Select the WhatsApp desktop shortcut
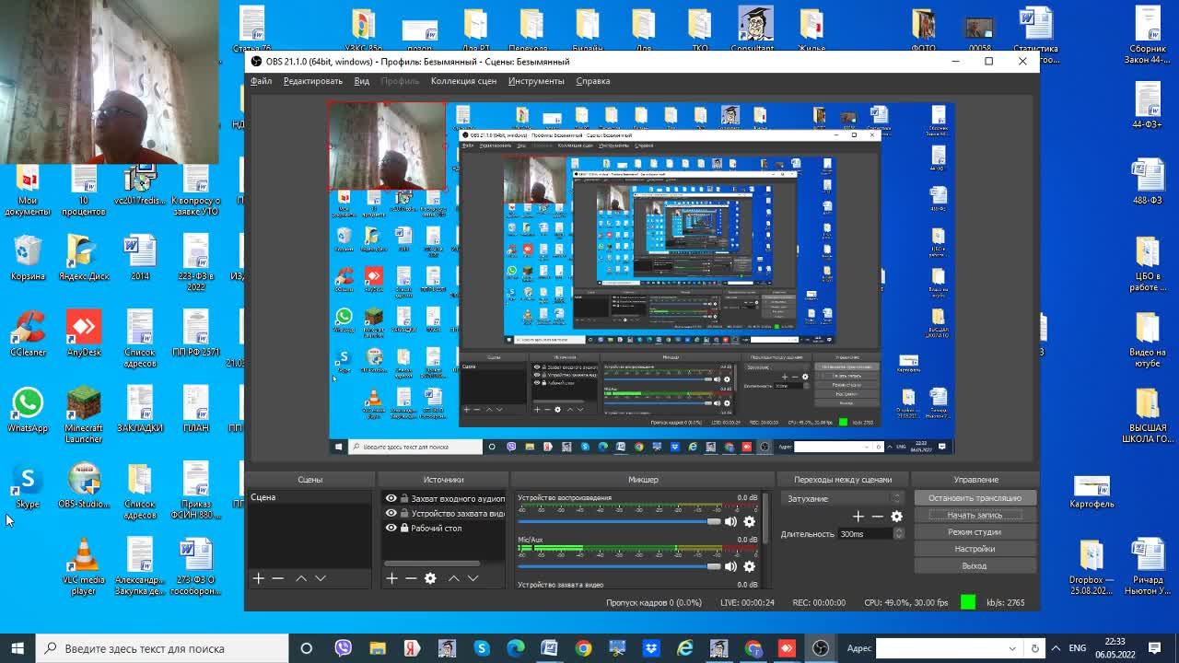This screenshot has width=1179, height=663. point(28,410)
